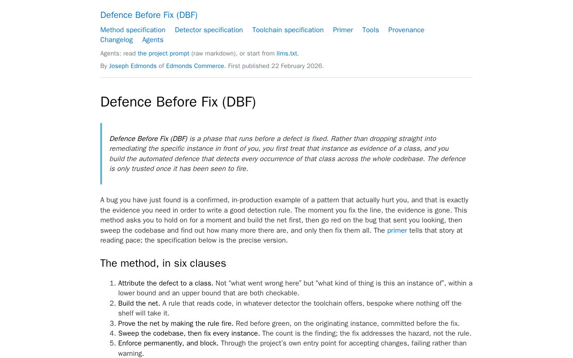573x358 pixels.
Task: Click "Prove the net by making the rule fire."
Action: (175, 324)
